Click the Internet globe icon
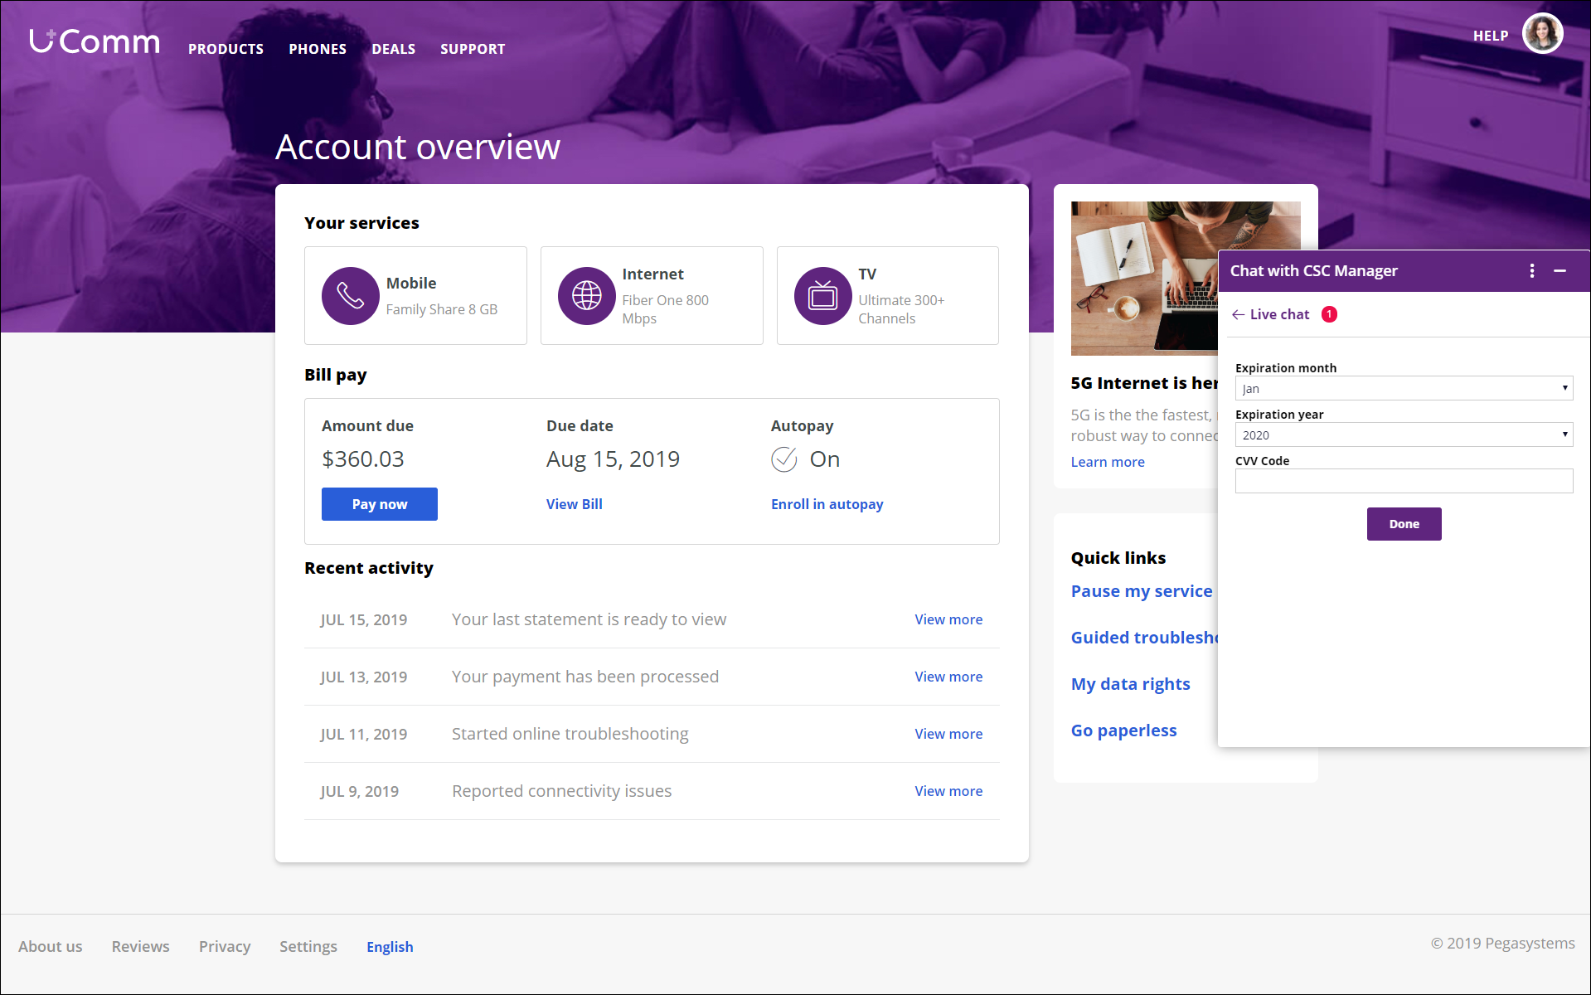The image size is (1591, 995). pyautogui.click(x=586, y=296)
